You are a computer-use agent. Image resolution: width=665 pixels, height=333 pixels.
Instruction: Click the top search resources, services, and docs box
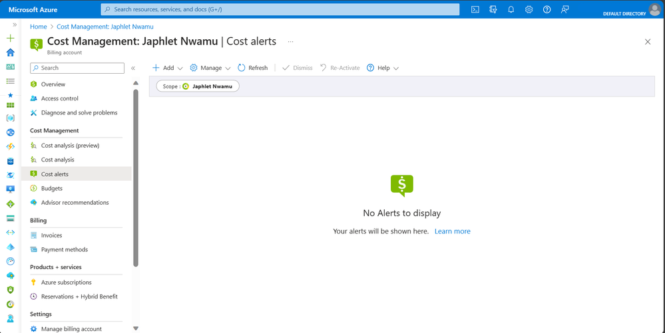click(x=280, y=9)
